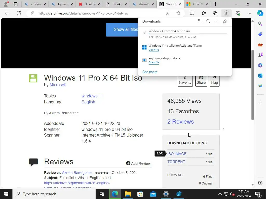The height and width of the screenshot is (199, 266).
Task: Open File Explorer from the taskbar
Action: click(x=128, y=194)
